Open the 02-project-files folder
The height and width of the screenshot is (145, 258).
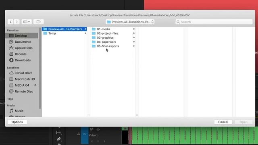coord(108,33)
